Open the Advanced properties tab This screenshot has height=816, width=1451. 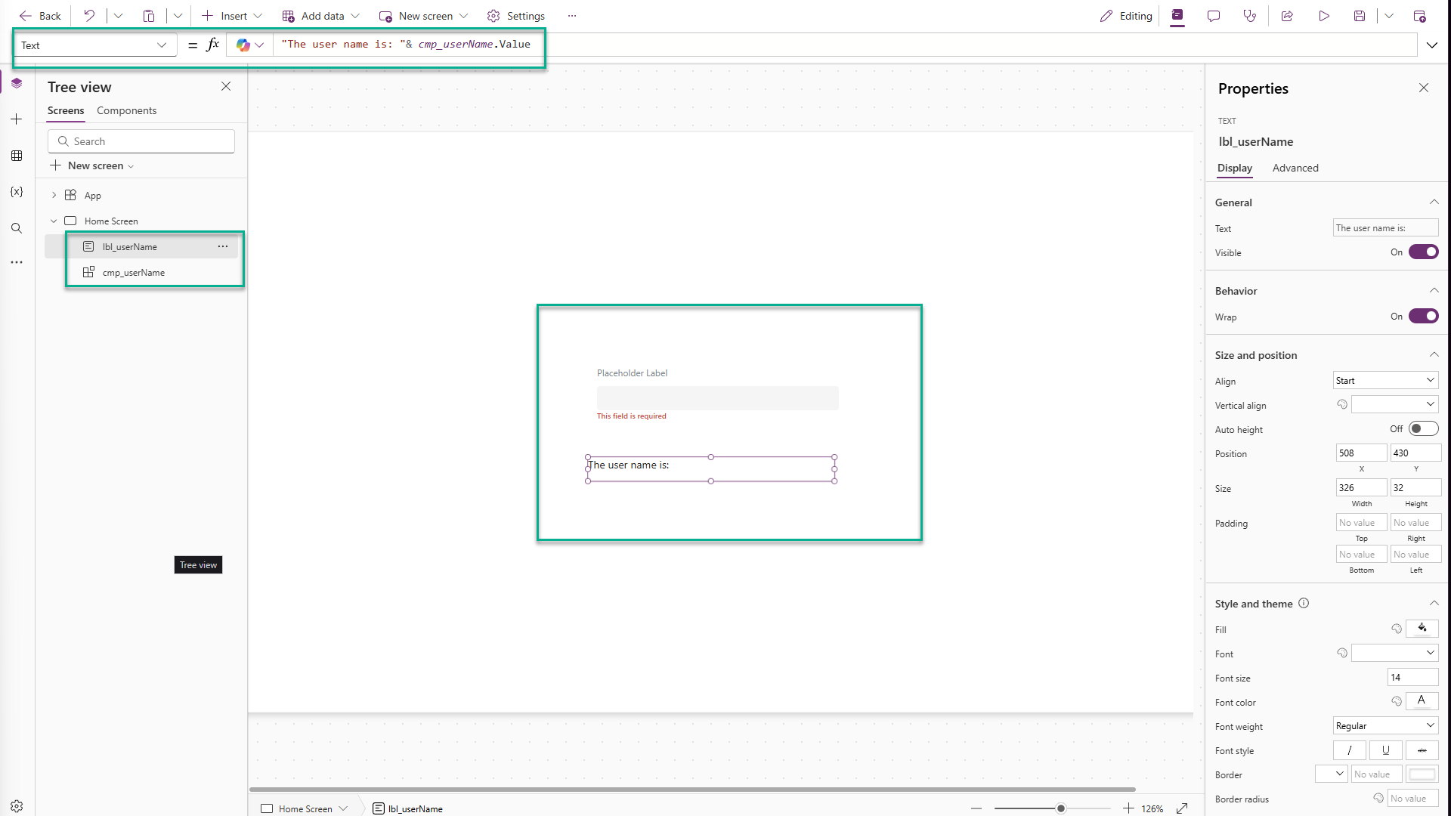(x=1295, y=168)
